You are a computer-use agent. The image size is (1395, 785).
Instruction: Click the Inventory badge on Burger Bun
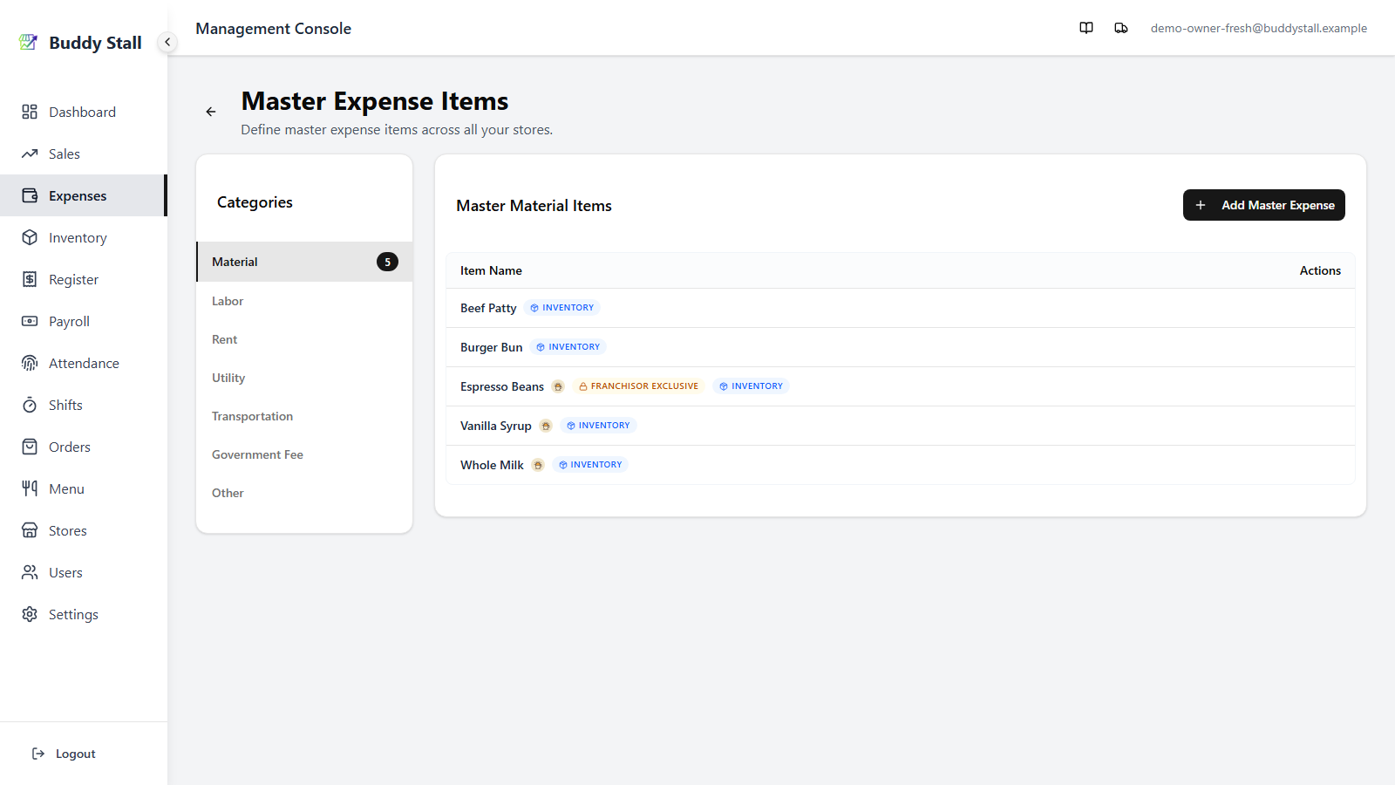coord(568,347)
